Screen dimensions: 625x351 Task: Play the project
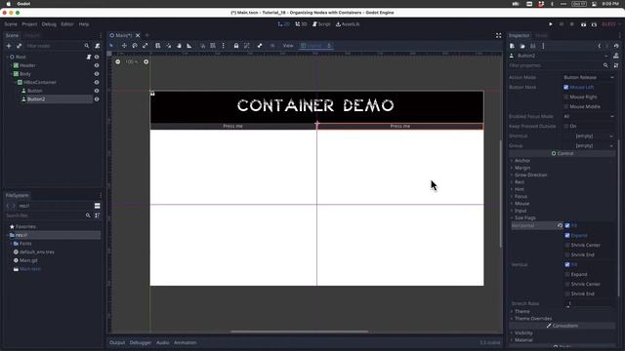(551, 24)
